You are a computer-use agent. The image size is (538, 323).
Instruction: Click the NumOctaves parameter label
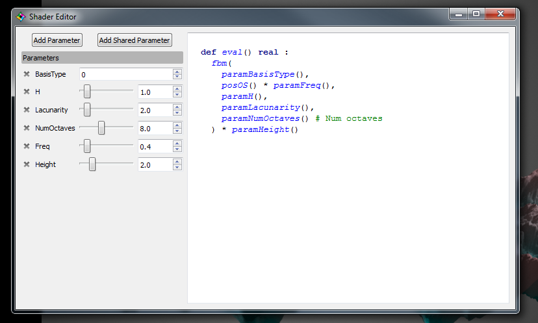pos(55,128)
